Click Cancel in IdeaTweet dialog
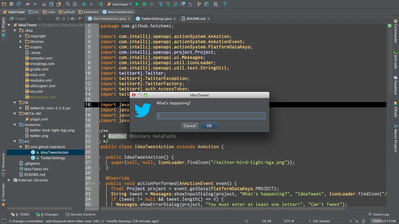The width and height of the screenshot is (399, 224). [x=190, y=126]
